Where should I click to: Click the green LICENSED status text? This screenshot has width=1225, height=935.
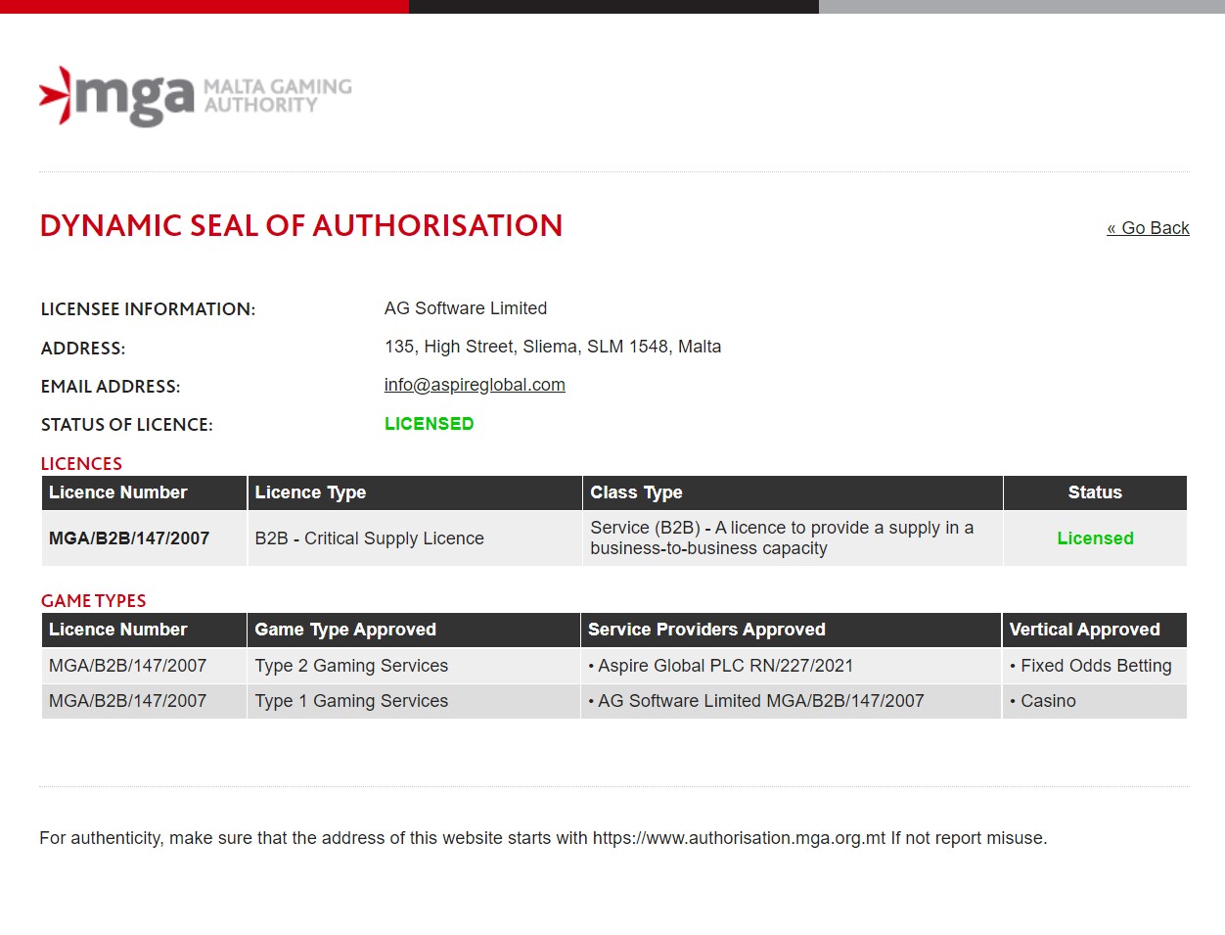tap(429, 424)
